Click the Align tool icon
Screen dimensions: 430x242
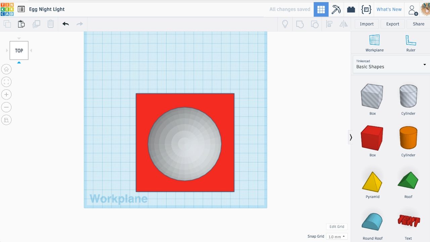point(329,24)
